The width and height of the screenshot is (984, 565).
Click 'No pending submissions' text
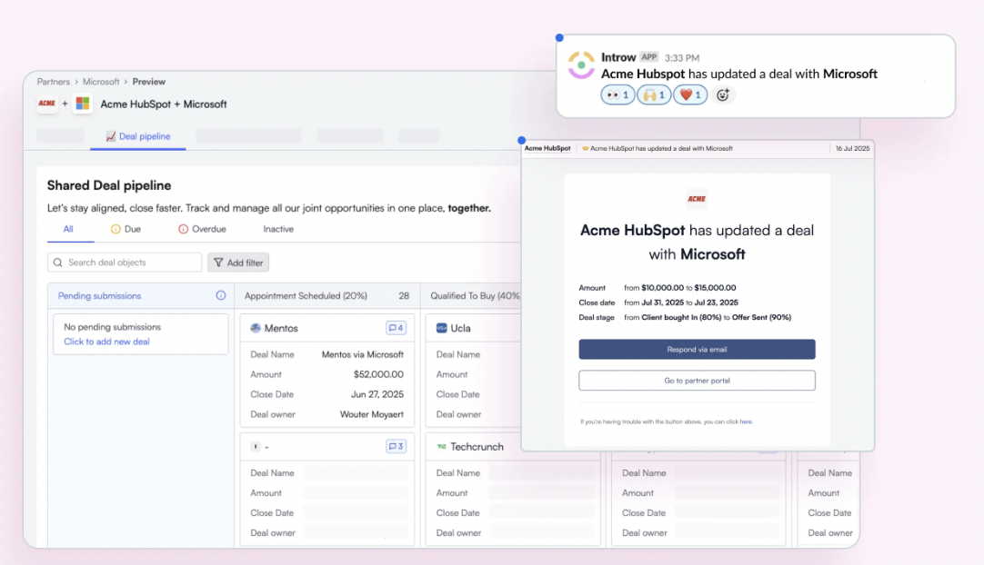pos(113,327)
